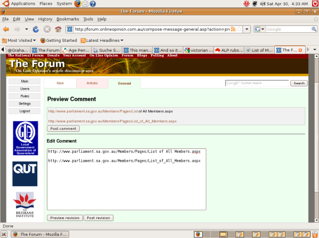
Task: Open the list all tabs dropdown
Action: click(x=315, y=50)
